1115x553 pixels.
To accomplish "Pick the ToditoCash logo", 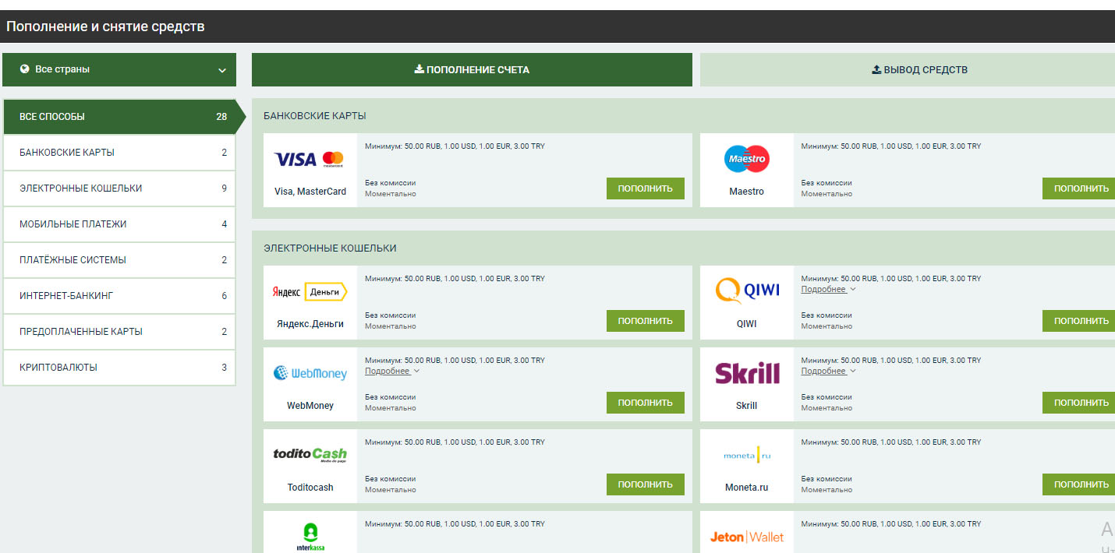I will click(x=310, y=455).
